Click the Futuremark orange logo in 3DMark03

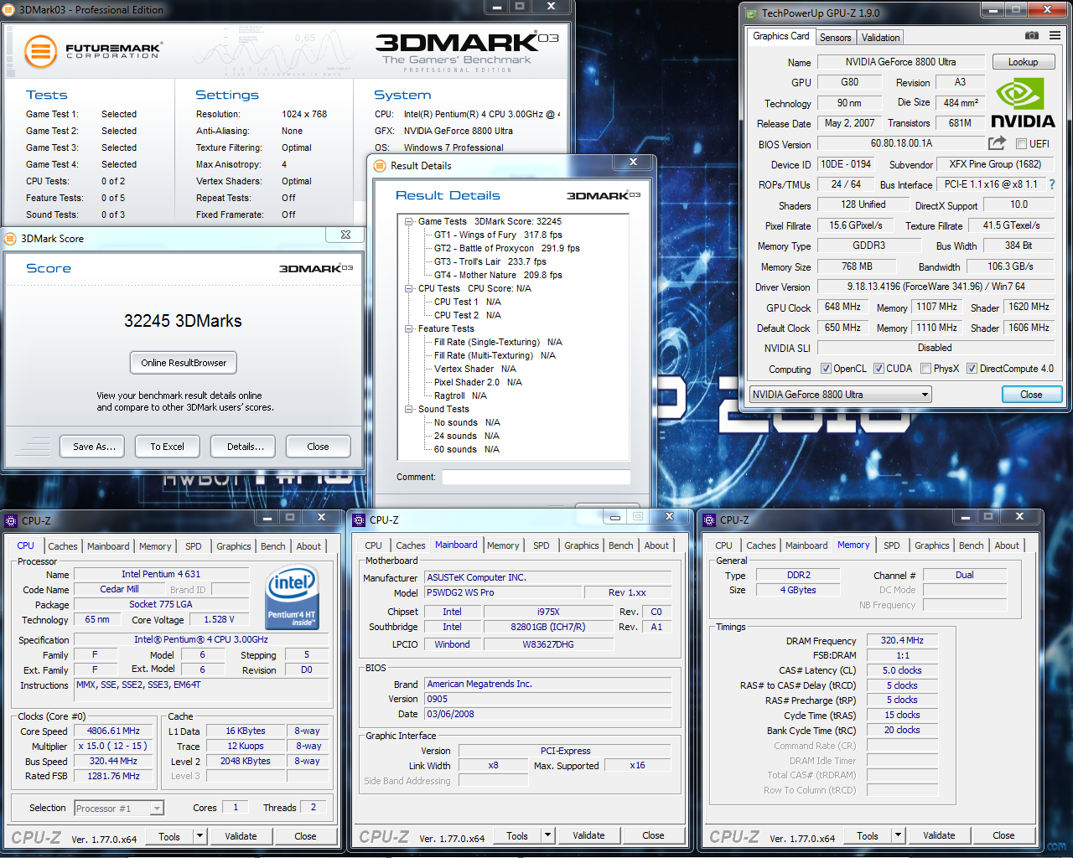click(40, 52)
